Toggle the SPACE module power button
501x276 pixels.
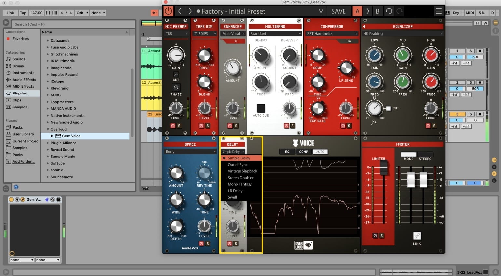pos(201,244)
